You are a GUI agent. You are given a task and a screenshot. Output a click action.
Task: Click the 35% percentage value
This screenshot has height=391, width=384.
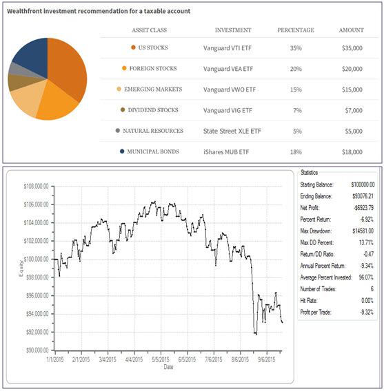click(x=296, y=48)
